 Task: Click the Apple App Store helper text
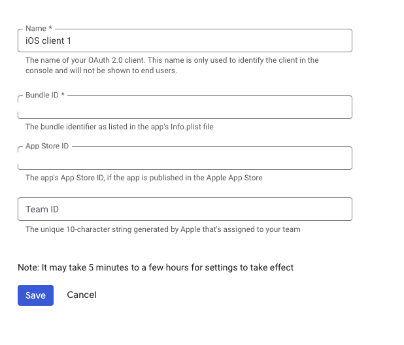(x=144, y=178)
